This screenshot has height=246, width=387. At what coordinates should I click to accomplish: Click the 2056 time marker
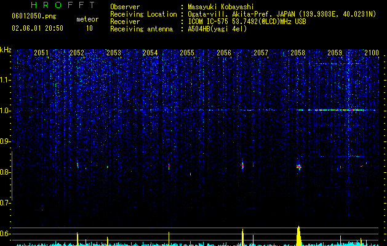(224, 53)
